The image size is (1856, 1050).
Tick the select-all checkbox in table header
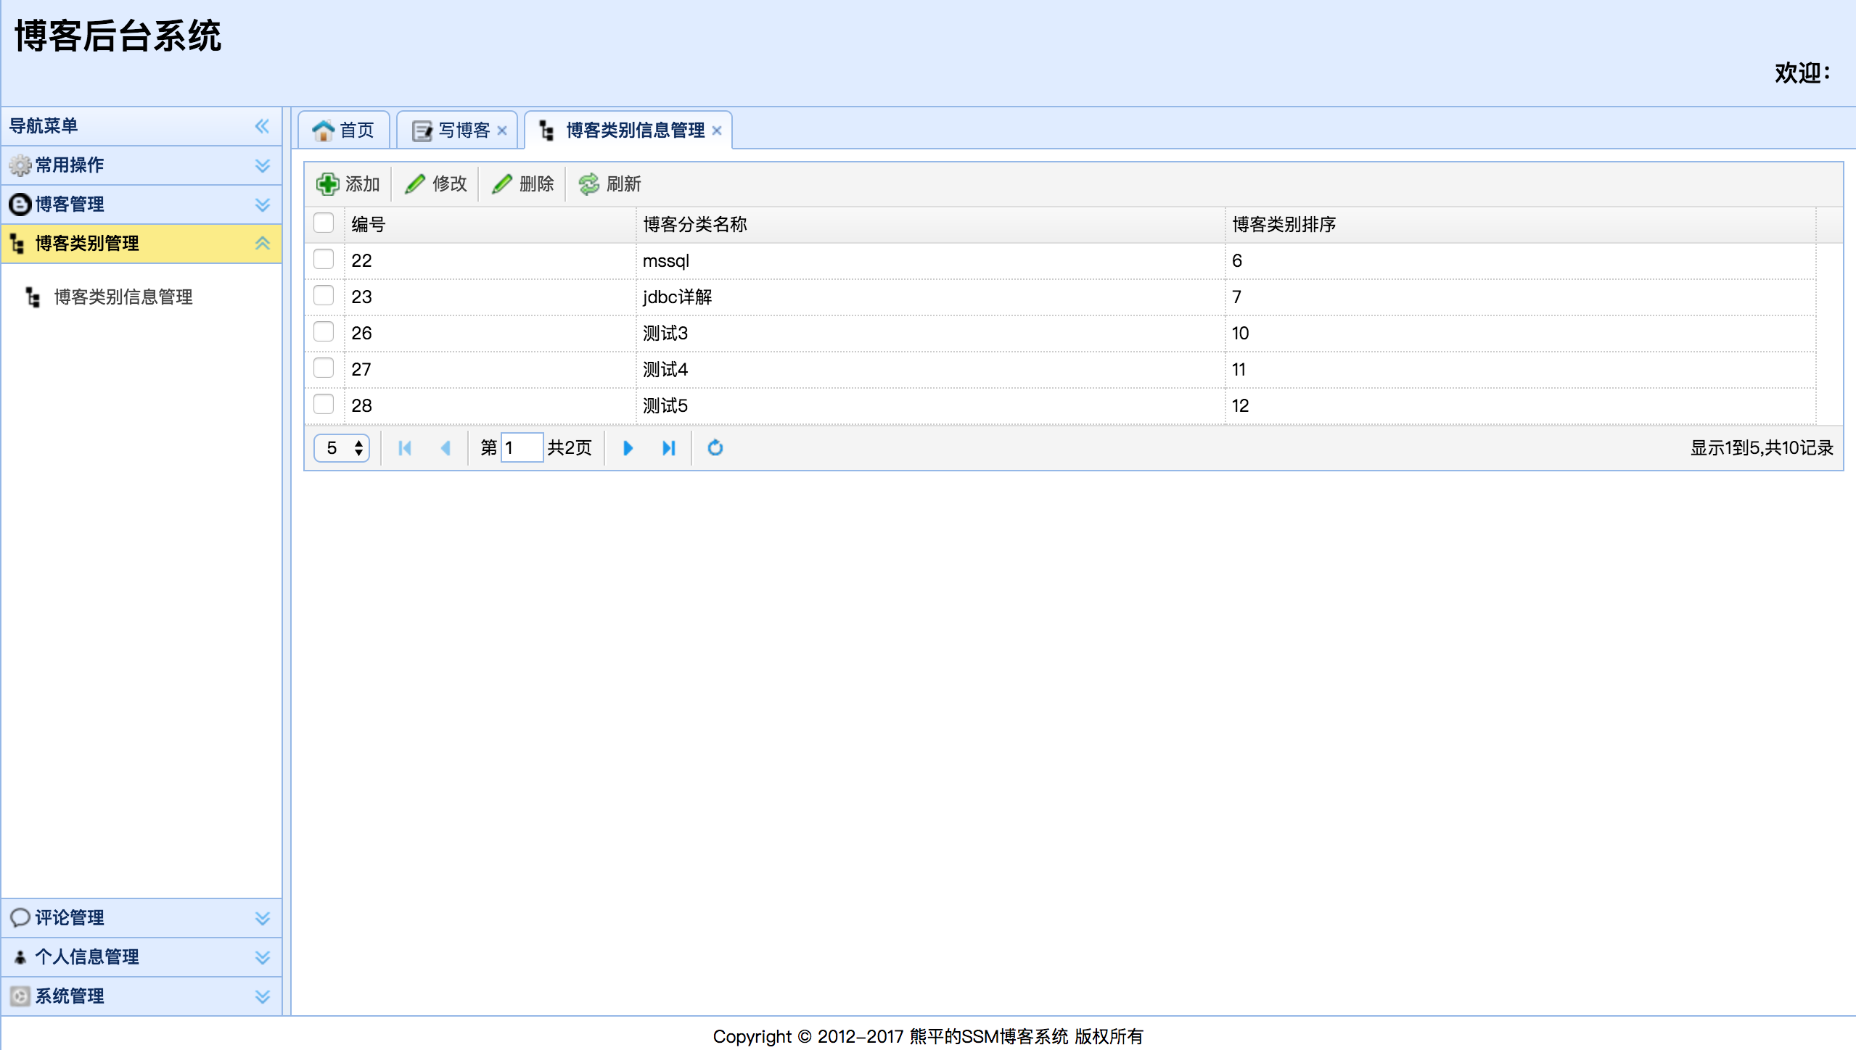(324, 223)
